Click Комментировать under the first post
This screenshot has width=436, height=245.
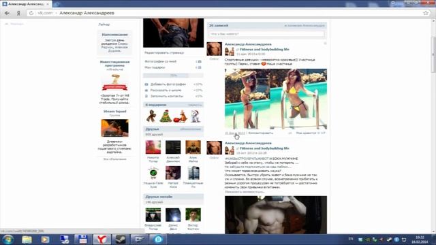tap(260, 133)
